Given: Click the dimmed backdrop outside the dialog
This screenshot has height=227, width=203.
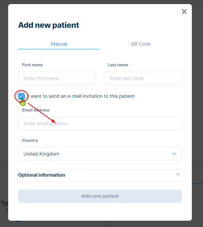Looking at the screenshot, I should click(197, 101).
